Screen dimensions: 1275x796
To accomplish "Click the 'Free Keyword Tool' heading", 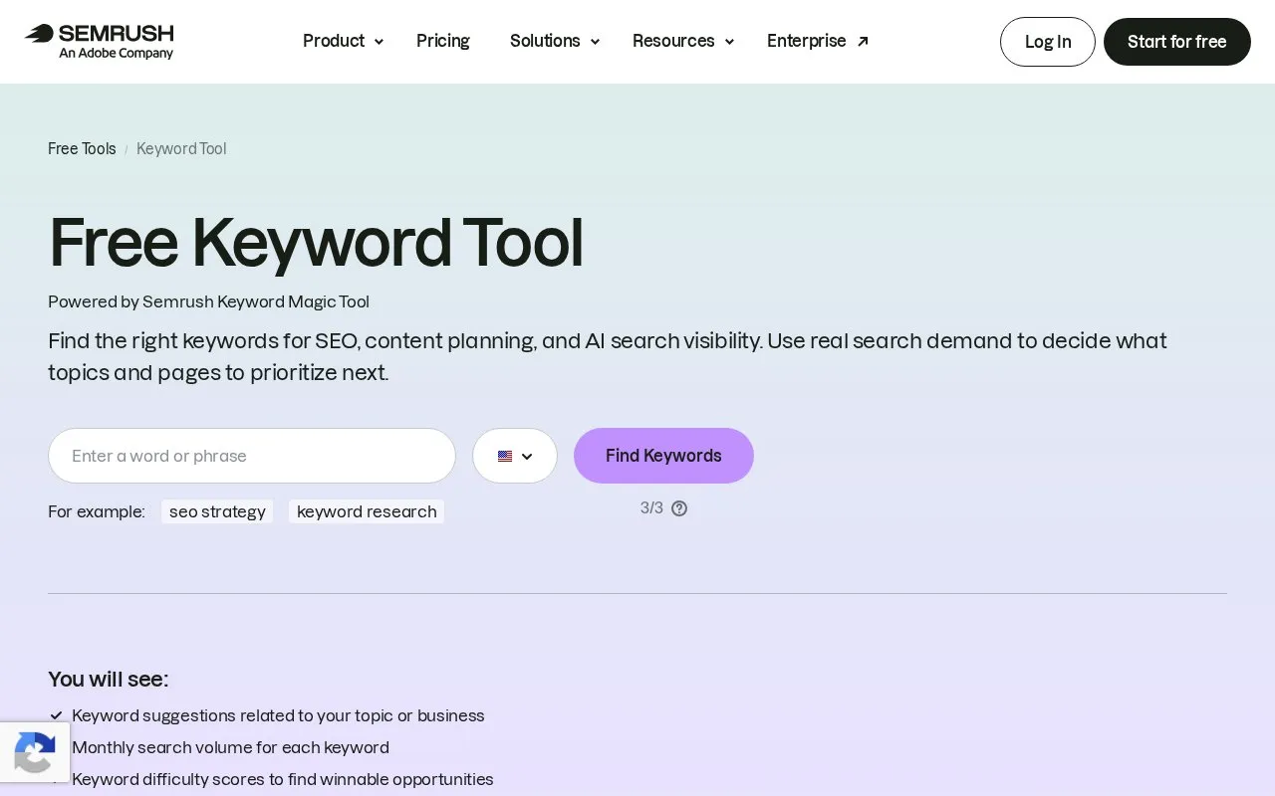I will coord(316,242).
